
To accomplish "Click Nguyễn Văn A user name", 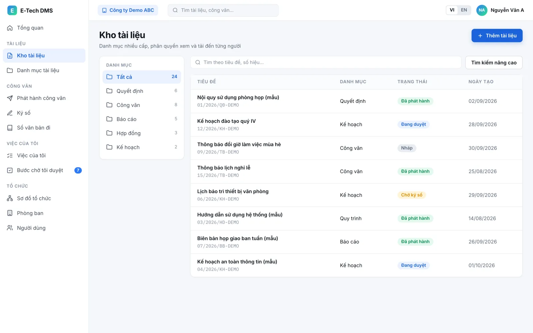I will (507, 10).
